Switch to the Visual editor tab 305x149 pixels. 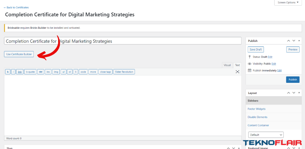pyautogui.click(x=227, y=65)
